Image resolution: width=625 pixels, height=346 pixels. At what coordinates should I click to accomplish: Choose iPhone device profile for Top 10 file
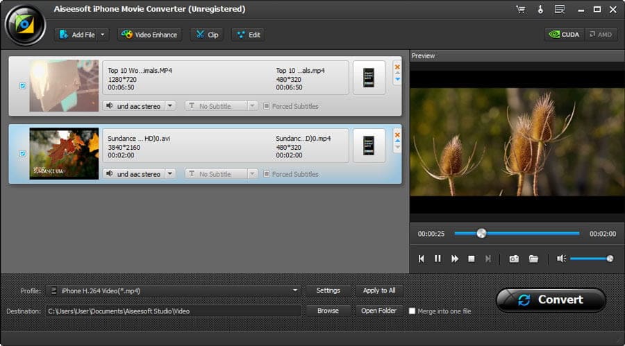369,78
